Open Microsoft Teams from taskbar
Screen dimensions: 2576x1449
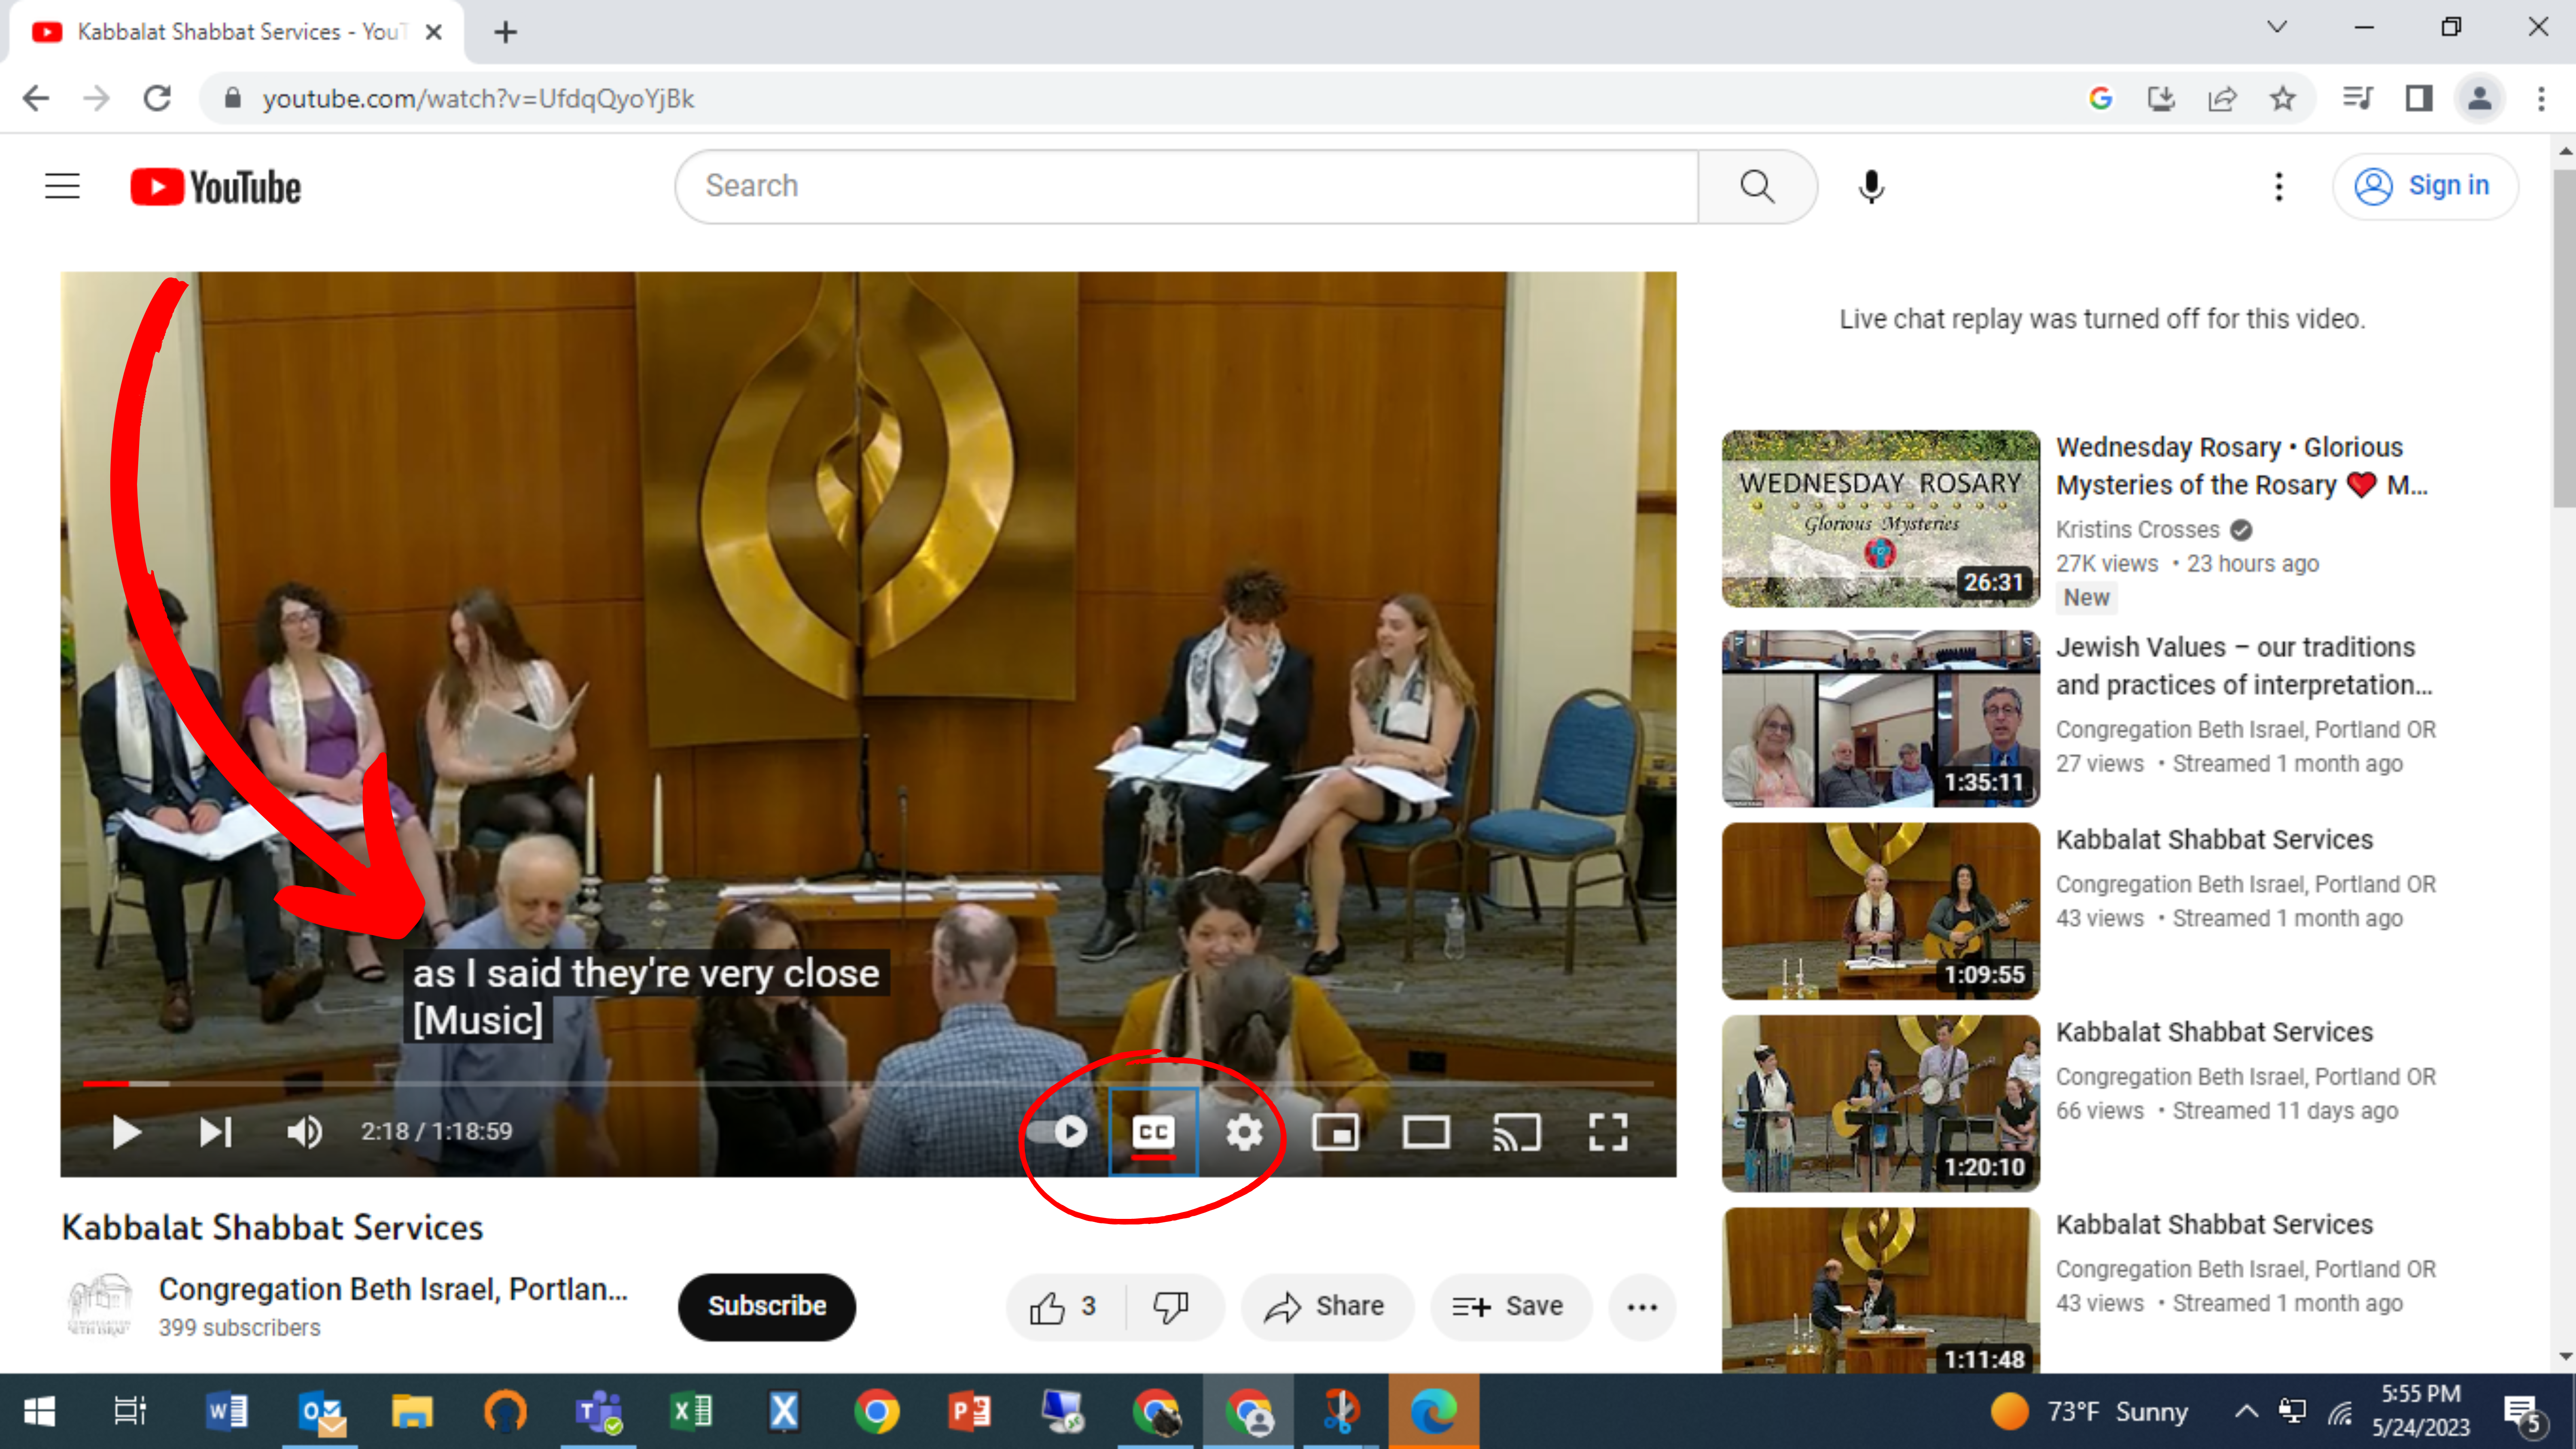[x=598, y=1411]
